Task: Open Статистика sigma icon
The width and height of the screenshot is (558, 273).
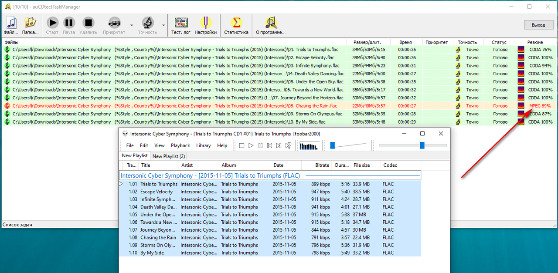Action: click(x=236, y=23)
